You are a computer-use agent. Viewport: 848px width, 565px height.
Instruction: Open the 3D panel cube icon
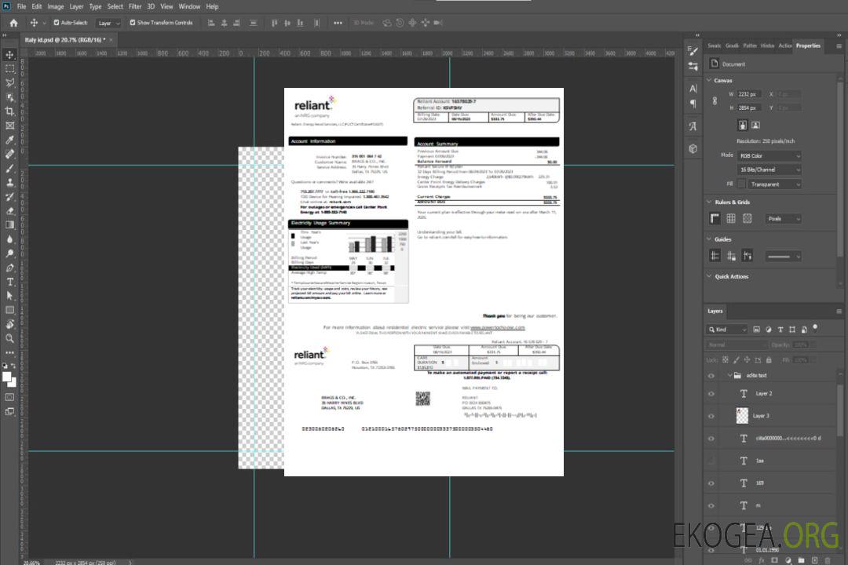click(x=693, y=148)
